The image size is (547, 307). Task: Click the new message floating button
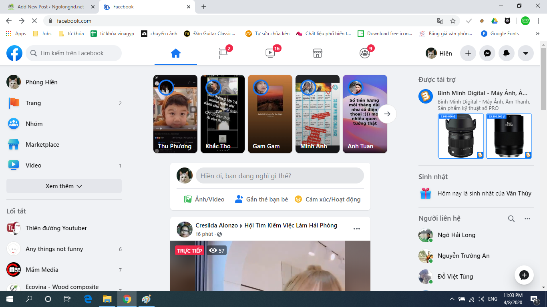point(524,275)
